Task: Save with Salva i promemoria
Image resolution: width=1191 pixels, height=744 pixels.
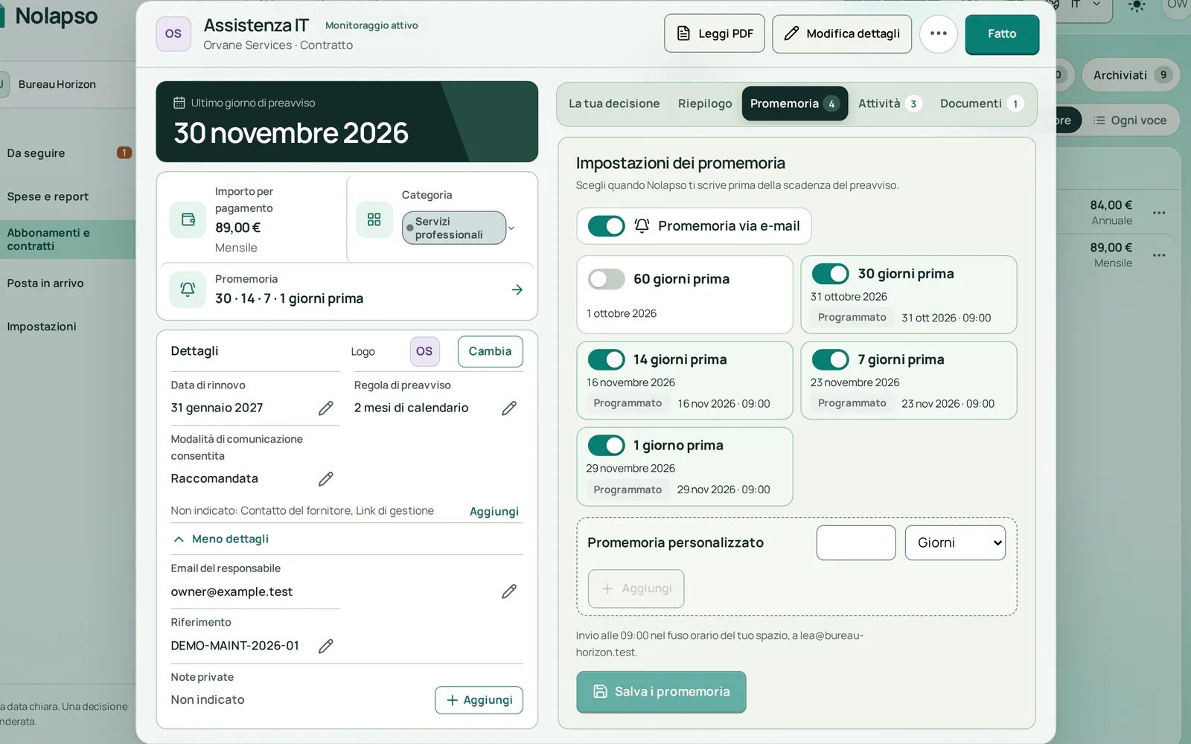Action: pyautogui.click(x=661, y=692)
